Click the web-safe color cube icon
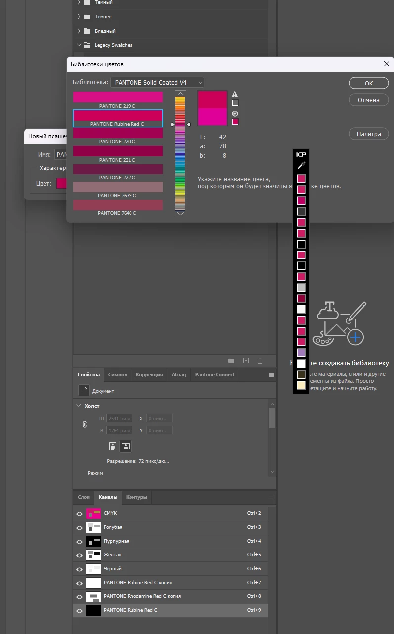Viewport: 394px width, 634px height. [x=235, y=114]
